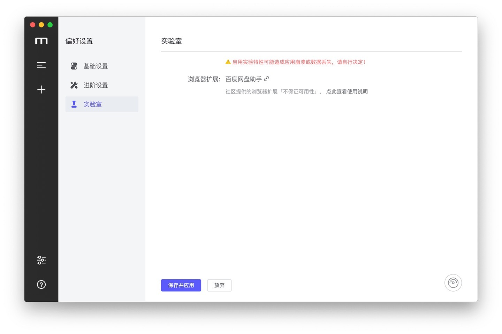Click the Motrix logo in the sidebar
Viewport: 502px width, 334px height.
[x=41, y=41]
